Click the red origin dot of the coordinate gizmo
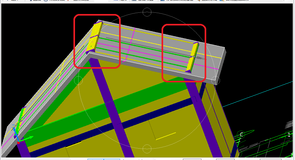 pyautogui.click(x=18, y=143)
